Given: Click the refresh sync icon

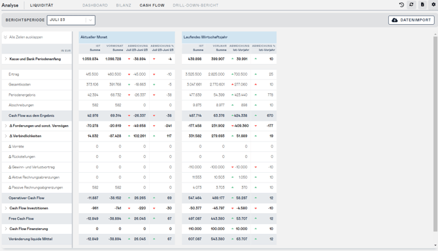Looking at the screenshot, I should pyautogui.click(x=411, y=5).
